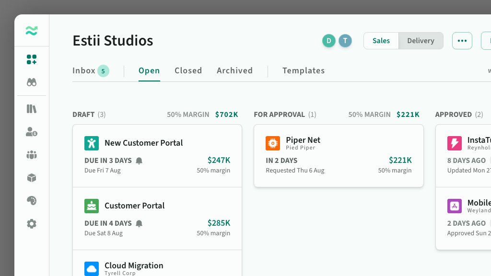Image resolution: width=491 pixels, height=276 pixels.
Task: Click the DRAFT column header
Action: pyautogui.click(x=83, y=115)
